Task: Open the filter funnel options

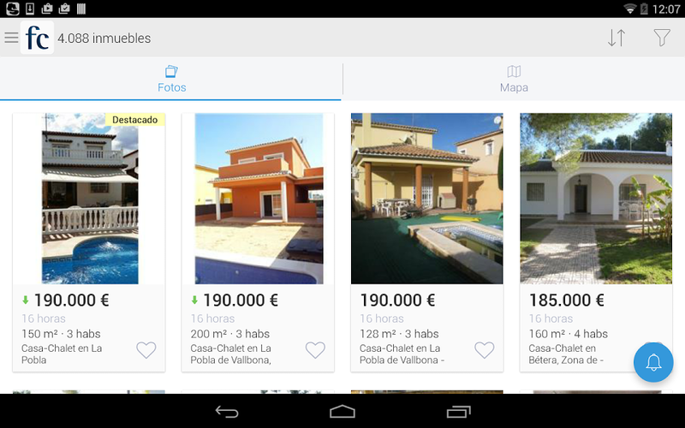Action: [x=662, y=38]
